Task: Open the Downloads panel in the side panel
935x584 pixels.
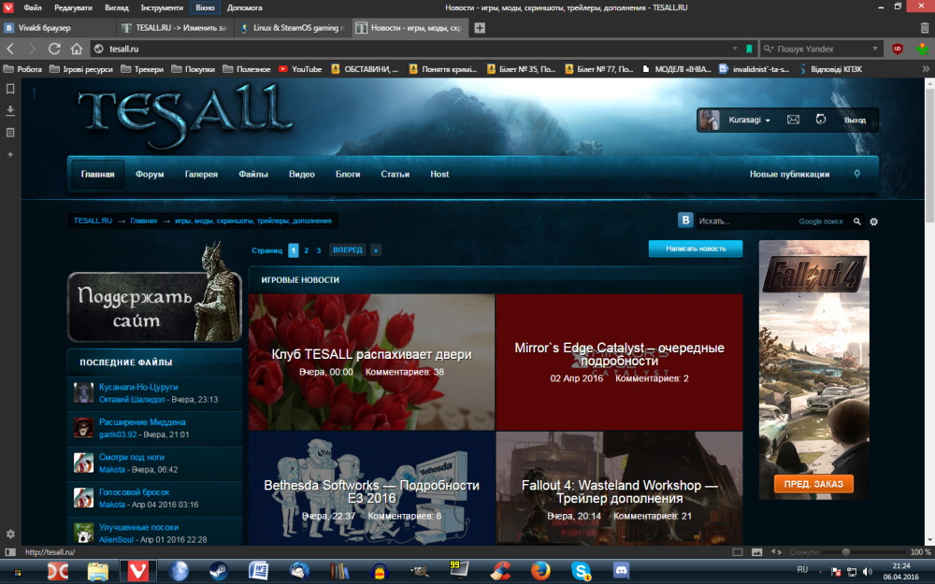Action: pyautogui.click(x=10, y=111)
